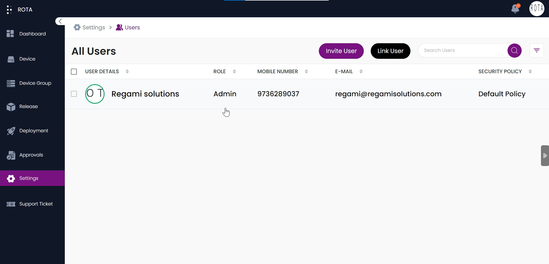The height and width of the screenshot is (264, 549).
Task: Go to Dashboard menu item
Action: click(x=32, y=34)
